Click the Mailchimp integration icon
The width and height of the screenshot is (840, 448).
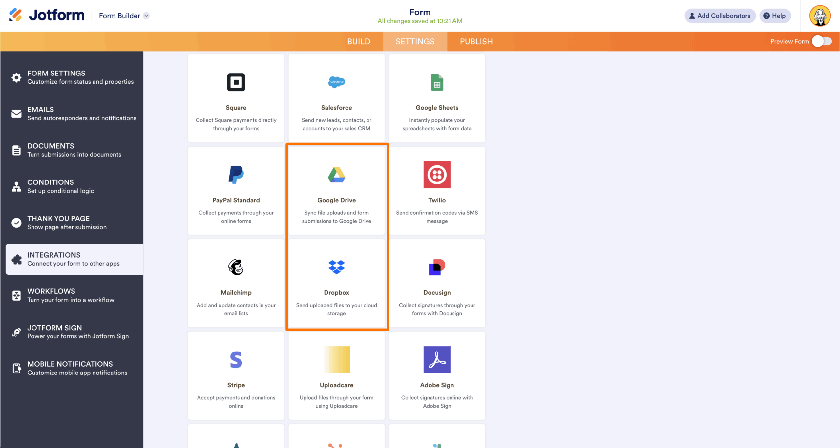(x=236, y=267)
